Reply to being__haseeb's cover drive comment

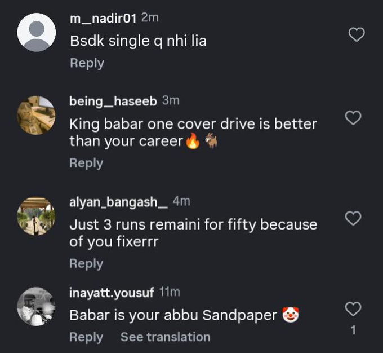tap(87, 163)
